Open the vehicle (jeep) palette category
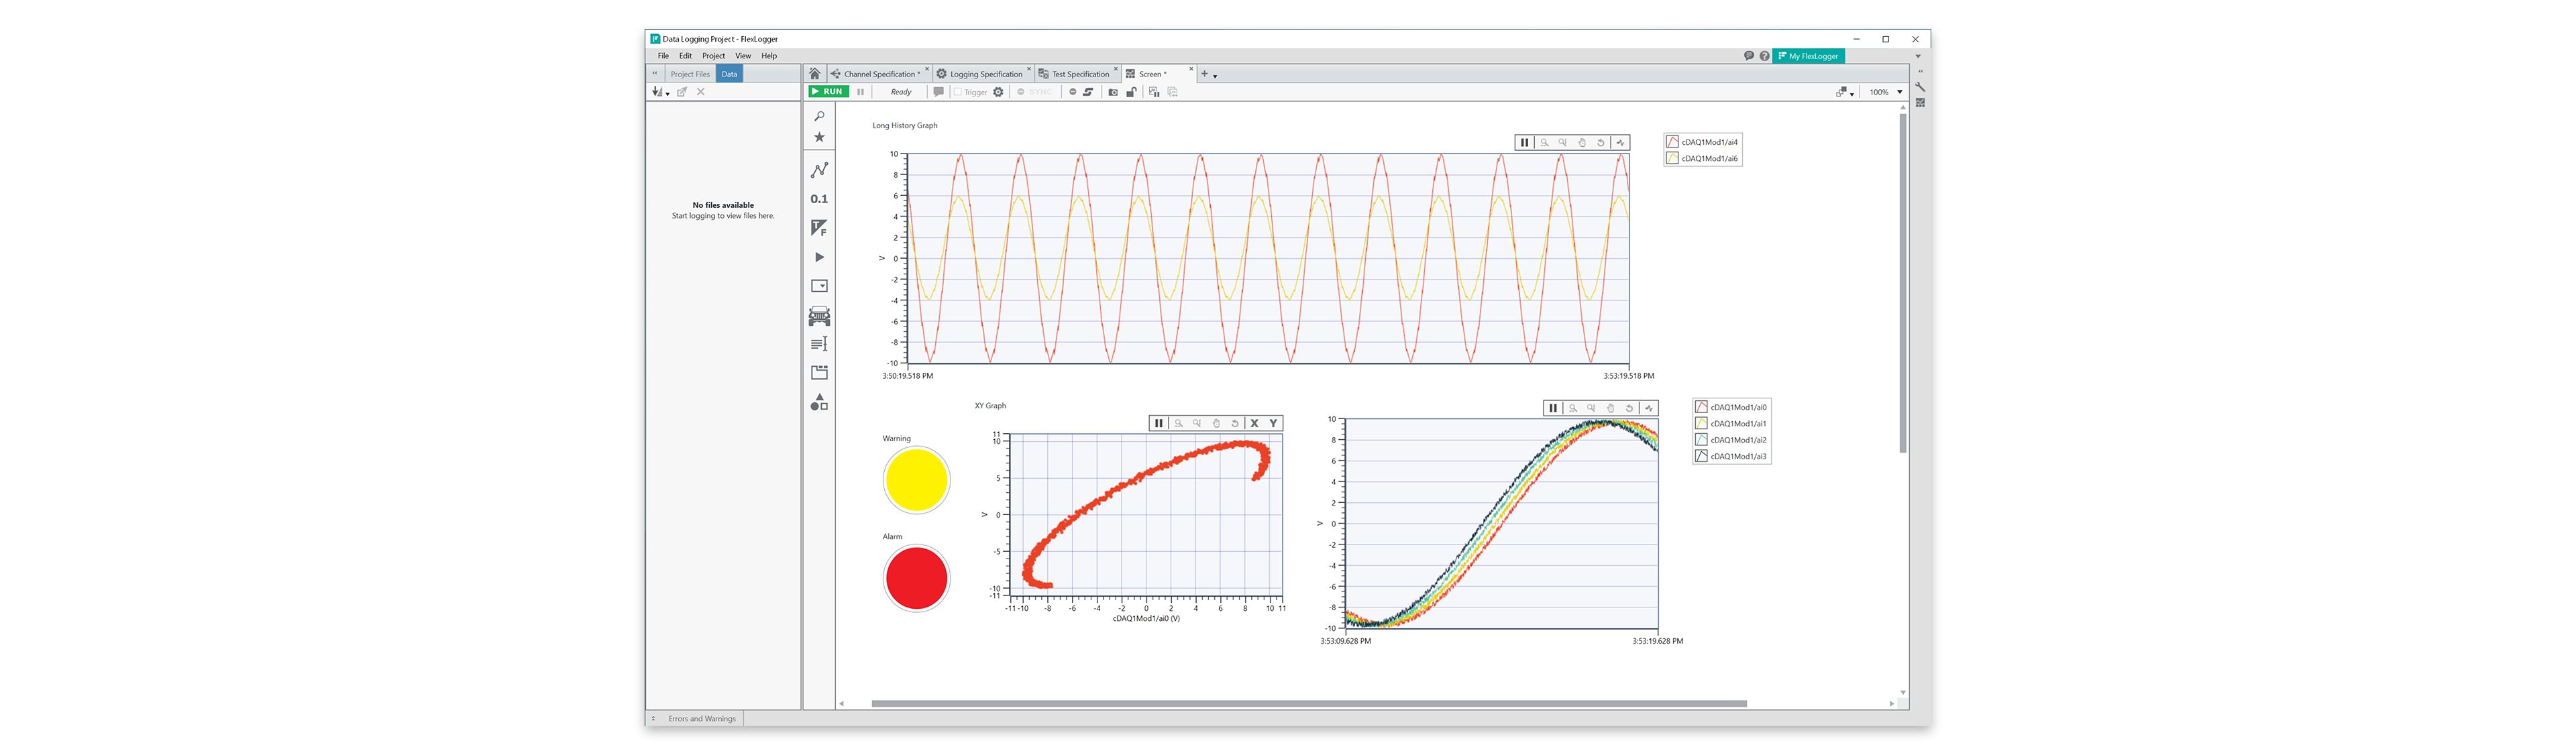Viewport: 2576px width, 755px height. tap(819, 316)
